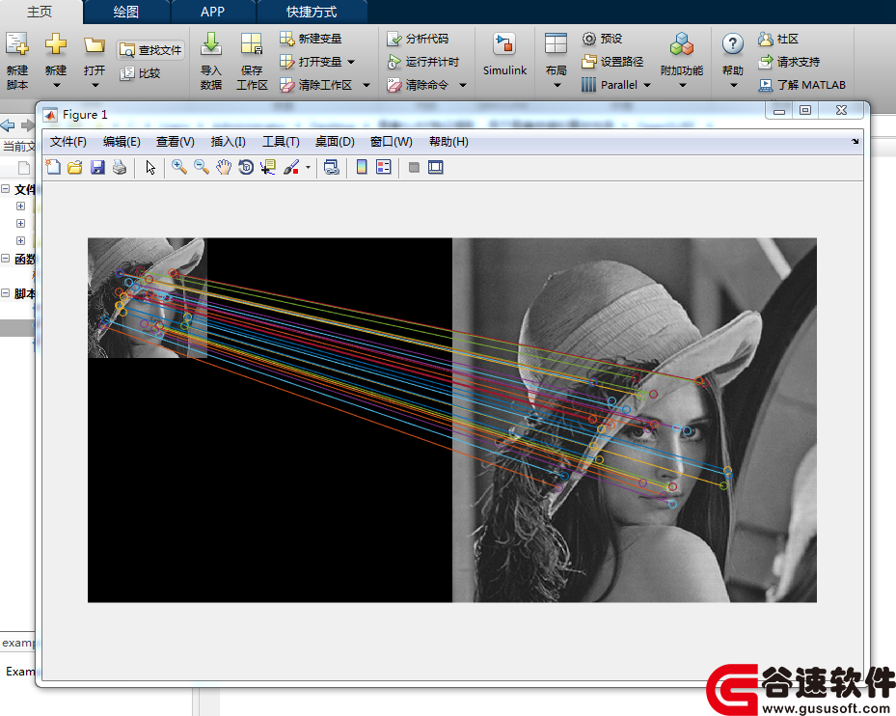Open the 清除工作区 dropdown arrow
Image resolution: width=896 pixels, height=716 pixels.
(x=367, y=85)
